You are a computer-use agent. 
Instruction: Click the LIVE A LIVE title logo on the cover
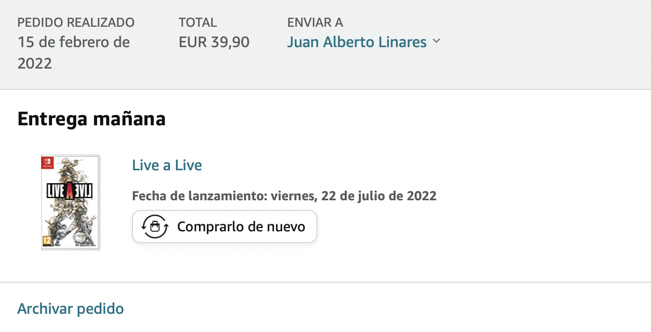[70, 191]
